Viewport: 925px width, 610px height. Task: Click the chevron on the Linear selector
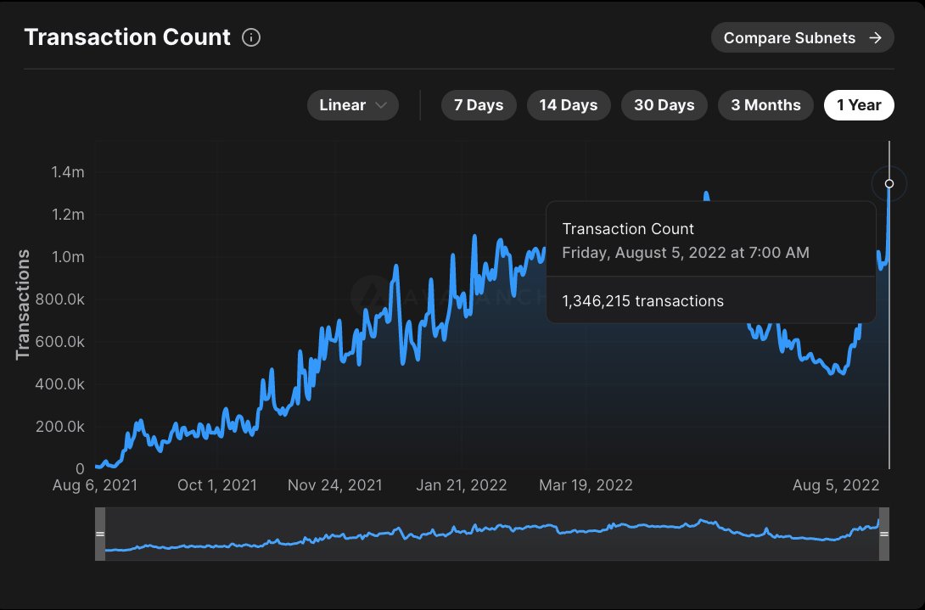point(381,105)
